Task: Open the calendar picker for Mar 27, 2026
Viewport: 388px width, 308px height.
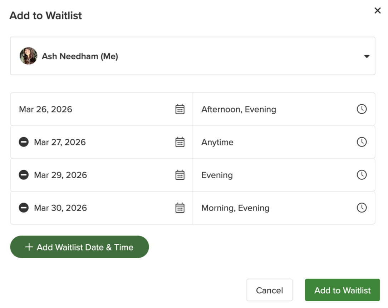Action: coord(180,142)
